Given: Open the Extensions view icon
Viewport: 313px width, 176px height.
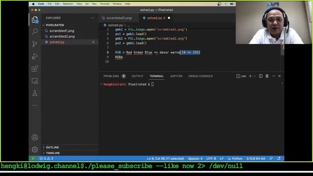Looking at the screenshot, I should pos(35,68).
